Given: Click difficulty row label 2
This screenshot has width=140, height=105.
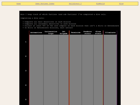Looking at the screenshot, I should (26, 56).
